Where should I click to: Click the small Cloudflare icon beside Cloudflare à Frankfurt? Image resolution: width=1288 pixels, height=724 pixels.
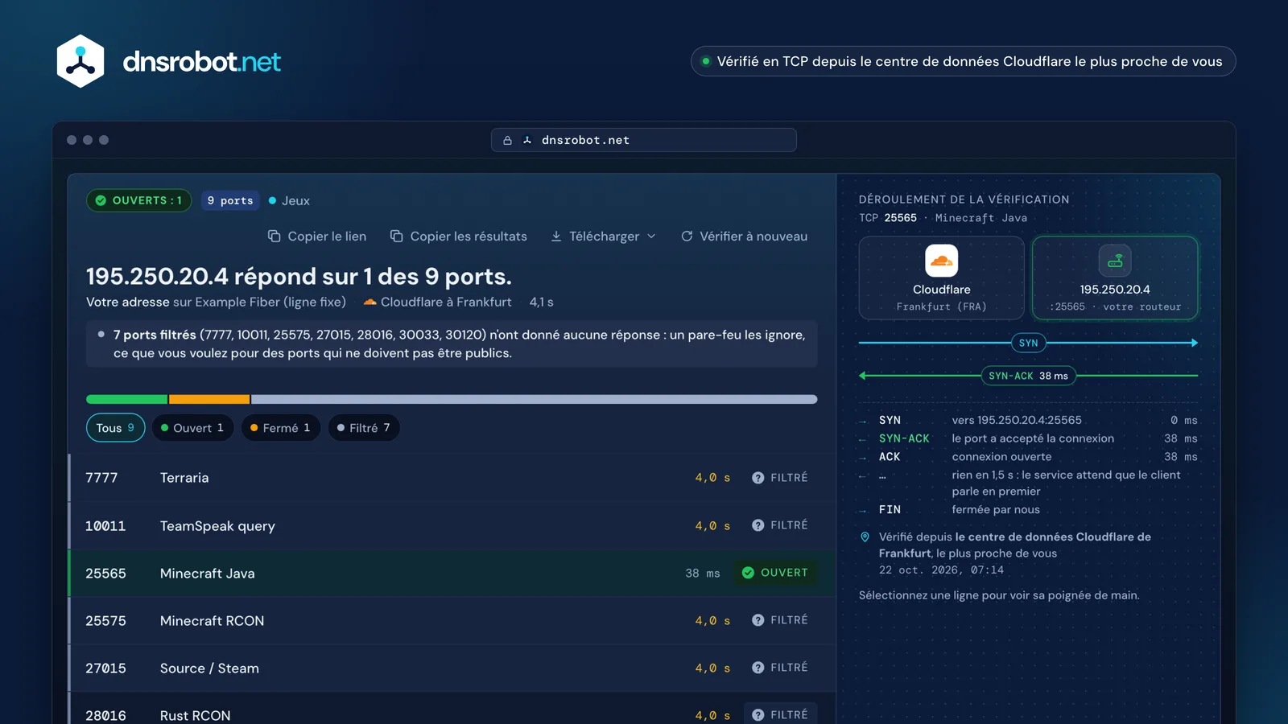pos(370,302)
